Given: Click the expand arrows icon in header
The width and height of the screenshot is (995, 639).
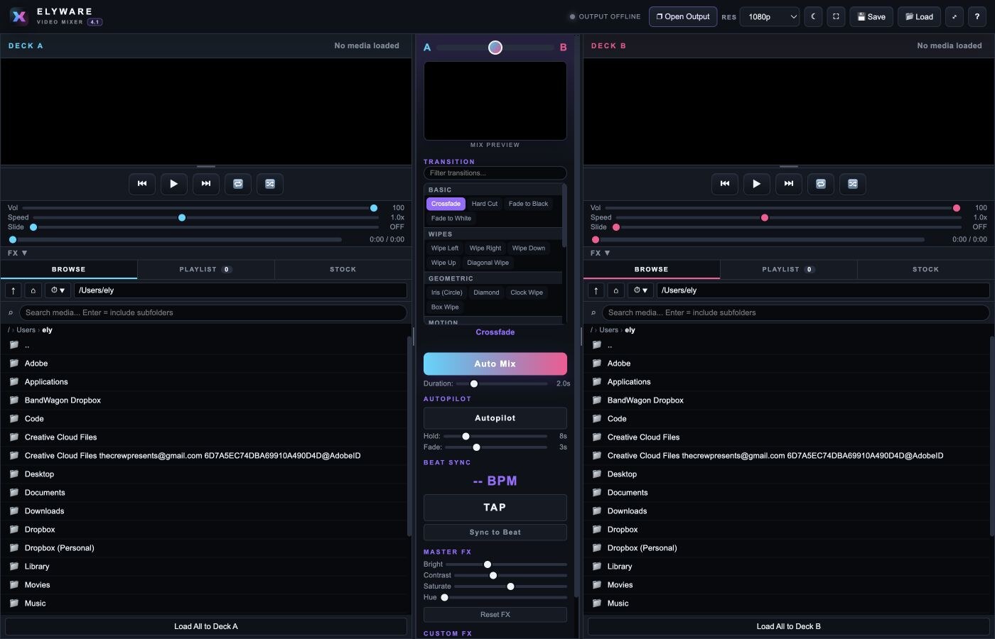Looking at the screenshot, I should pos(954,16).
